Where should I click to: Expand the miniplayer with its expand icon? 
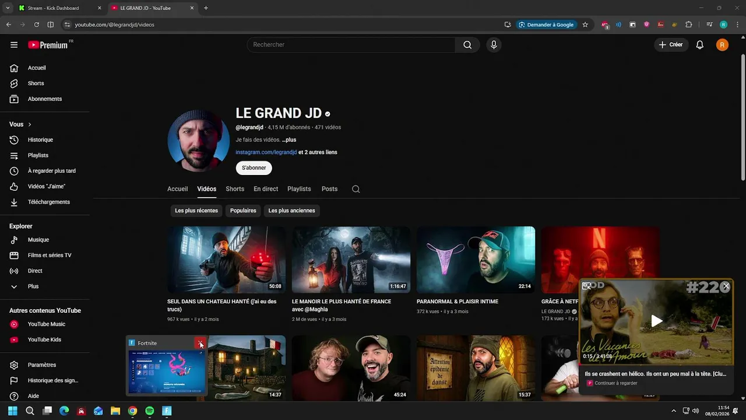point(587,286)
